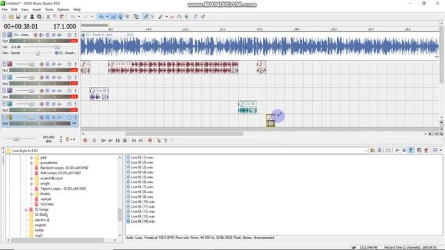Toggle auto preview in explorer toolbar
Viewport: 445px width, 250px height.
tap(411, 150)
